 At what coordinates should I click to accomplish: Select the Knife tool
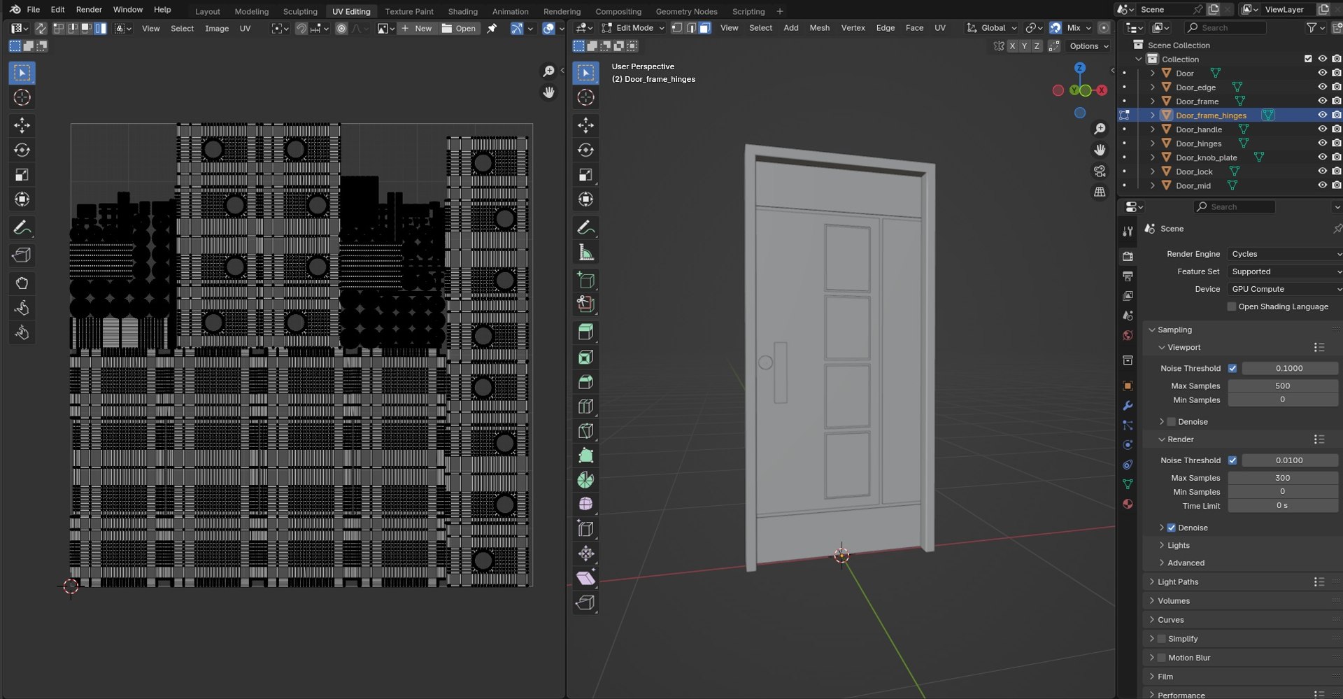tap(585, 431)
